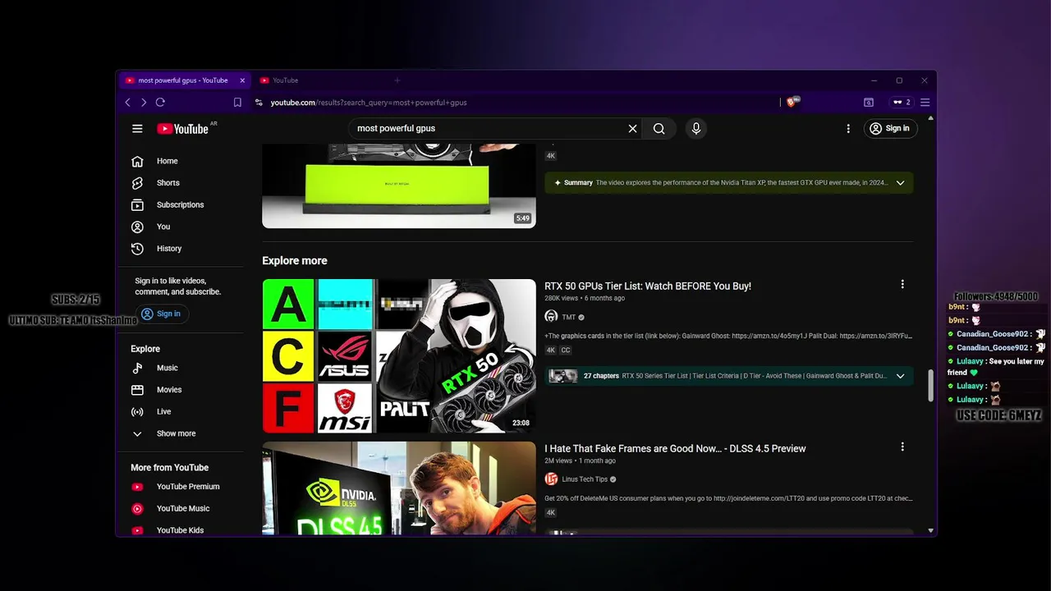Screen dimensions: 1051x591
Task: Click the 23:08 duration badge
Action: 521,424
